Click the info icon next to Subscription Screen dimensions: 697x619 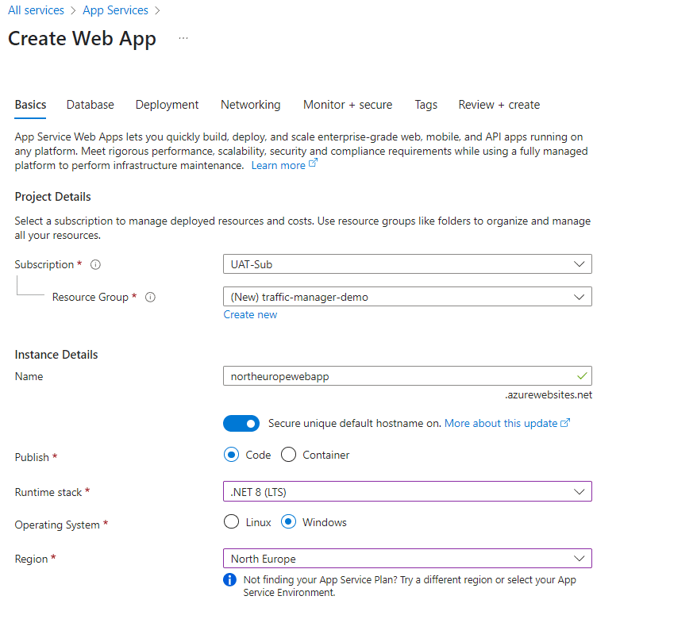95,264
